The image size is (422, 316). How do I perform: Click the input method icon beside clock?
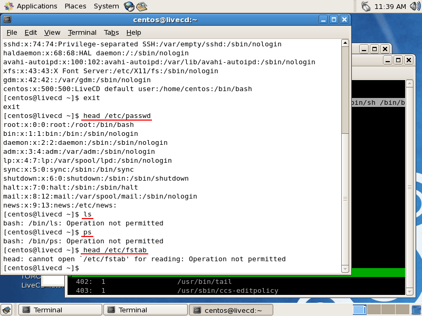point(366,6)
